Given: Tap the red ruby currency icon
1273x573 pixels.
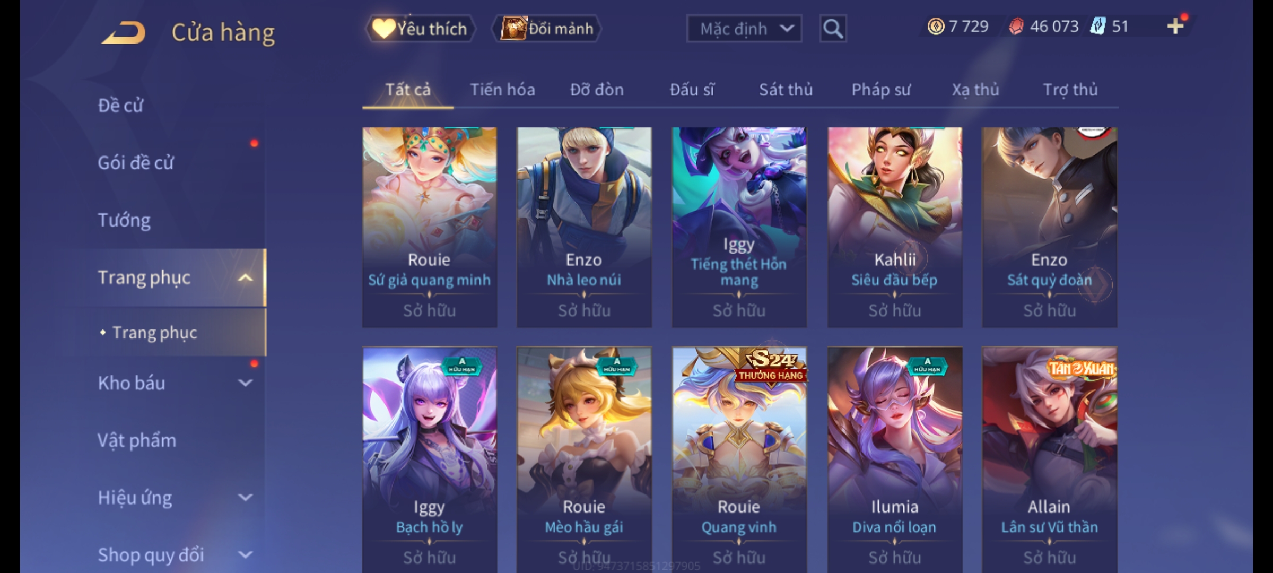Looking at the screenshot, I should (x=1016, y=27).
